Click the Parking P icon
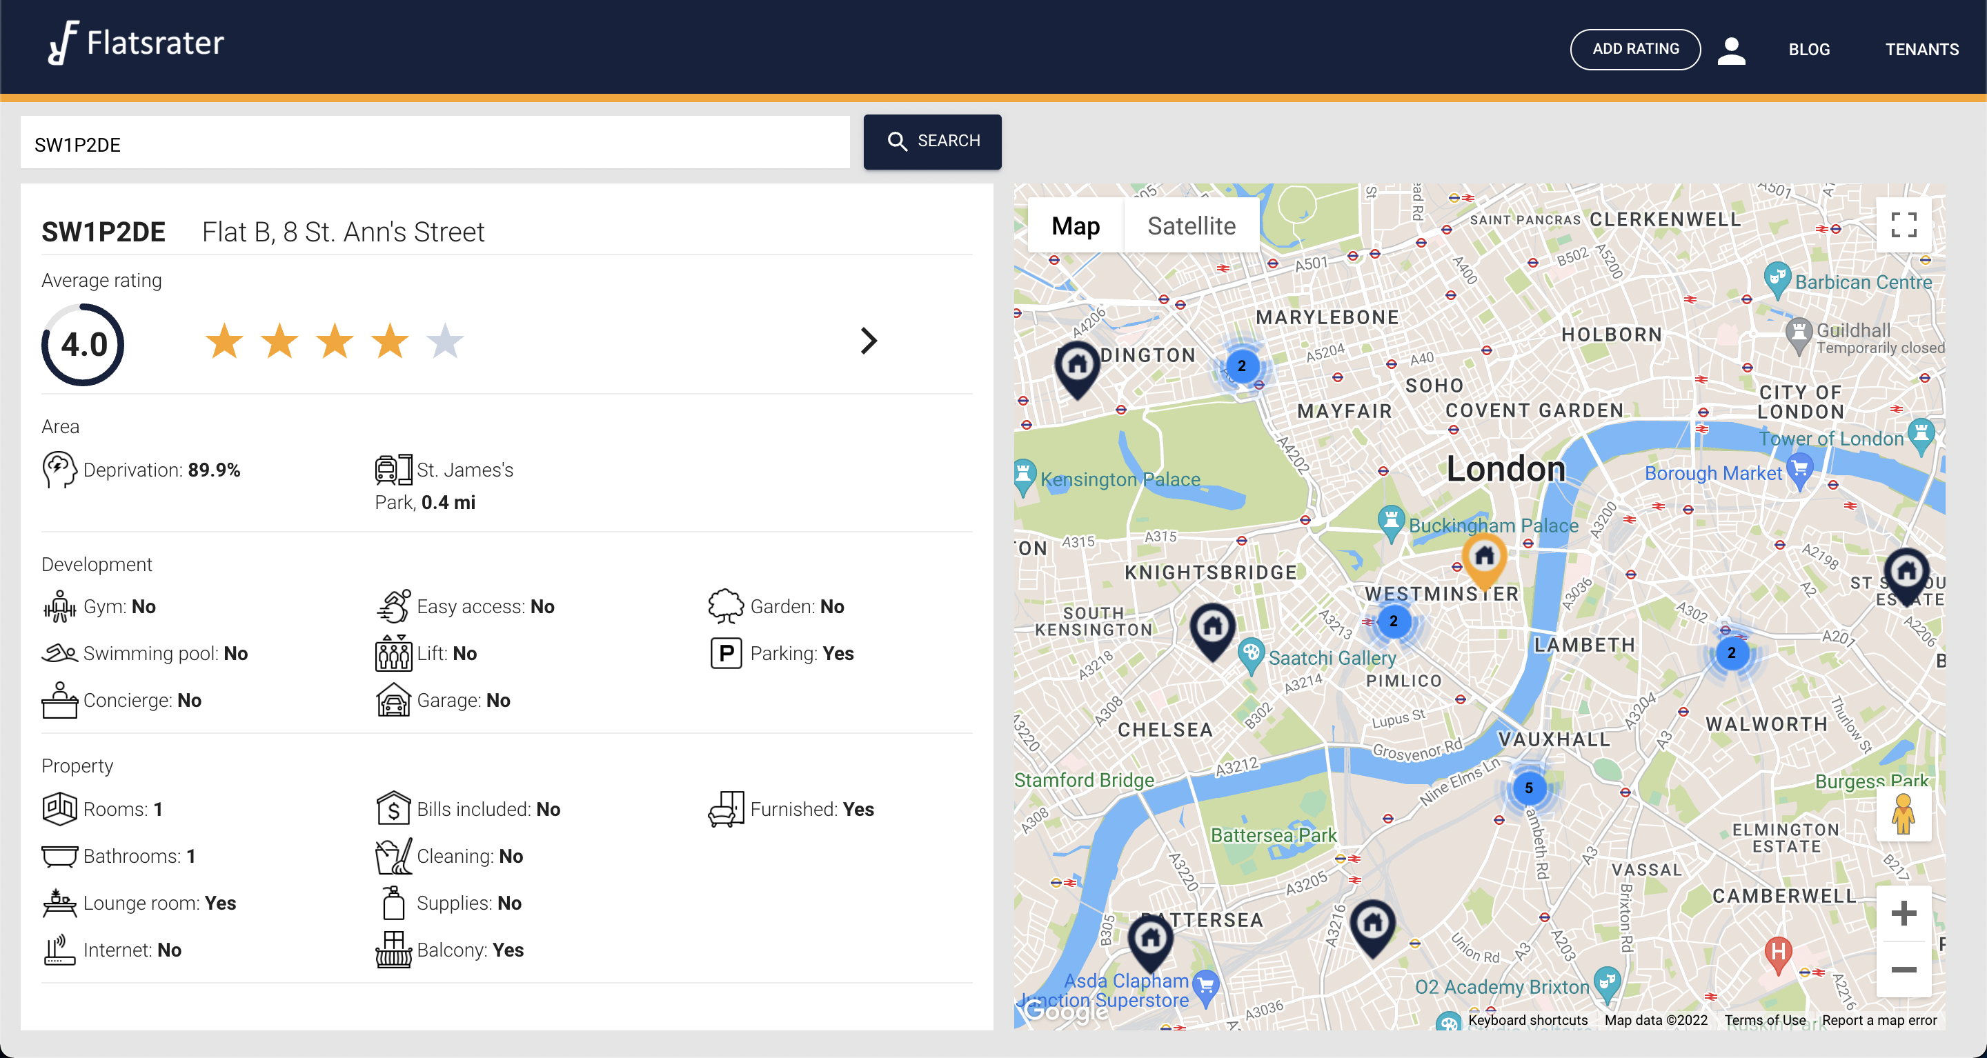 tap(726, 653)
